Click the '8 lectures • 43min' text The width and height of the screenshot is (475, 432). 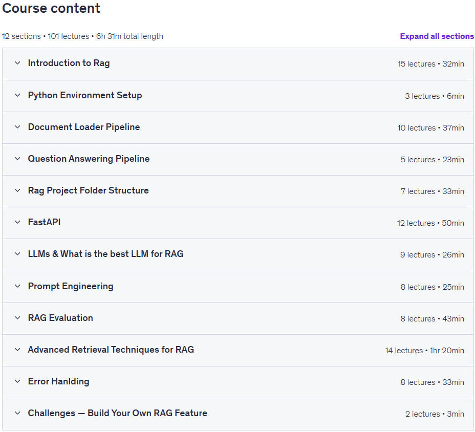433,319
